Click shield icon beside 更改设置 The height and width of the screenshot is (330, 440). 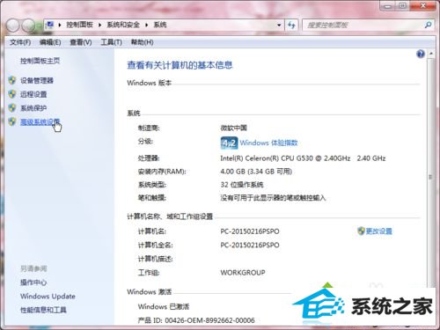tap(361, 231)
